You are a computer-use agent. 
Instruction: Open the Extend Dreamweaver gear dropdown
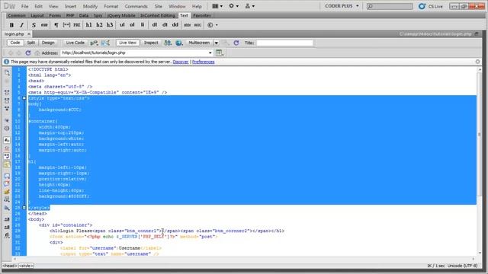[233, 6]
